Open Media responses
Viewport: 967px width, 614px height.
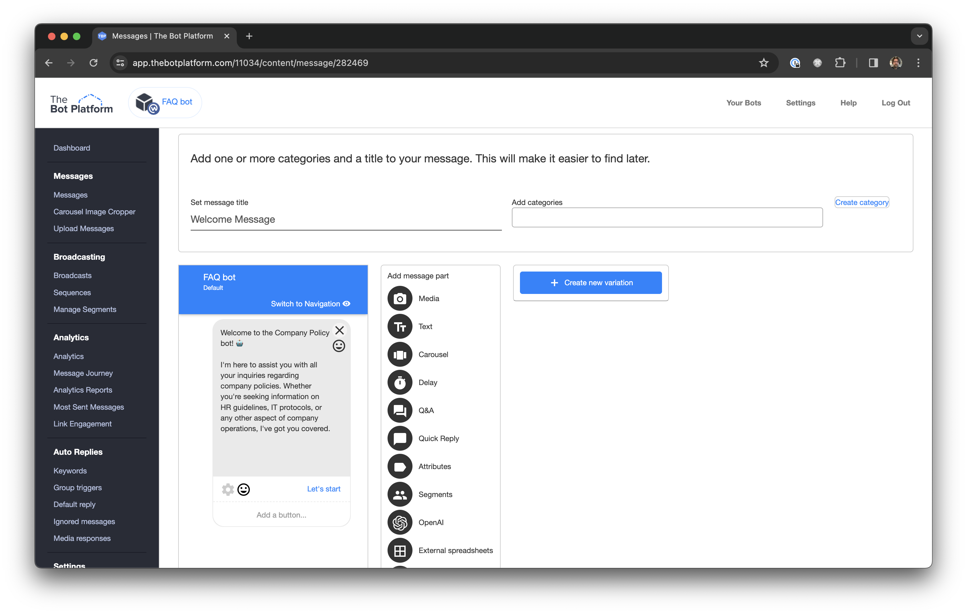82,538
